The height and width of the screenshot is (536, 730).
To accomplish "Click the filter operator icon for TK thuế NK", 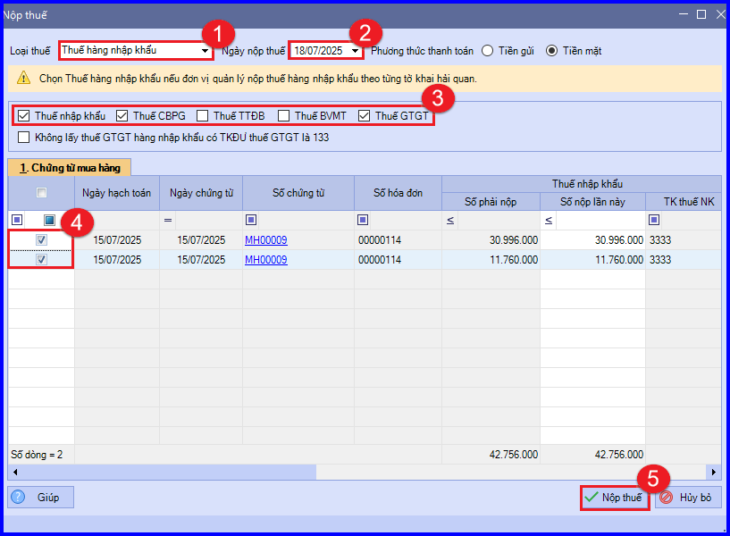I will 654,220.
